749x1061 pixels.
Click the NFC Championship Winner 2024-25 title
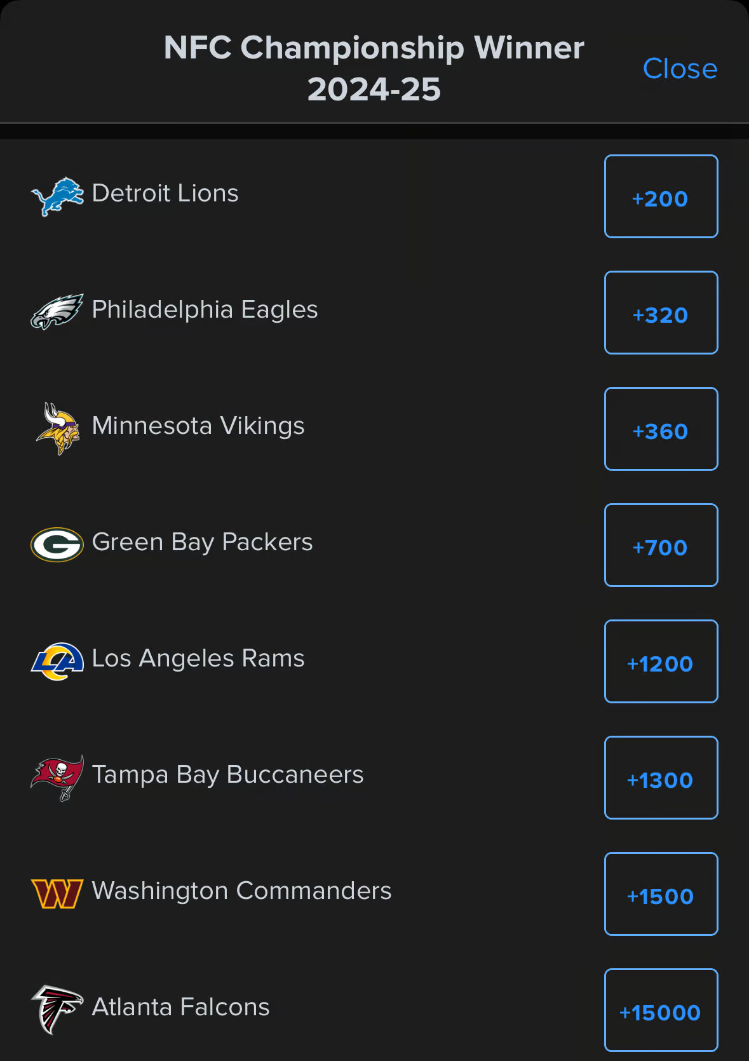pyautogui.click(x=374, y=68)
